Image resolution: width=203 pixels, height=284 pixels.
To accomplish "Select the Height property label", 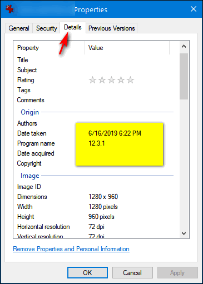I will click(x=26, y=217).
